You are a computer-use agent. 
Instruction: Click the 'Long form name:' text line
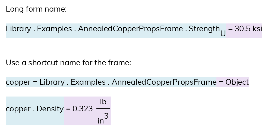(x=36, y=9)
